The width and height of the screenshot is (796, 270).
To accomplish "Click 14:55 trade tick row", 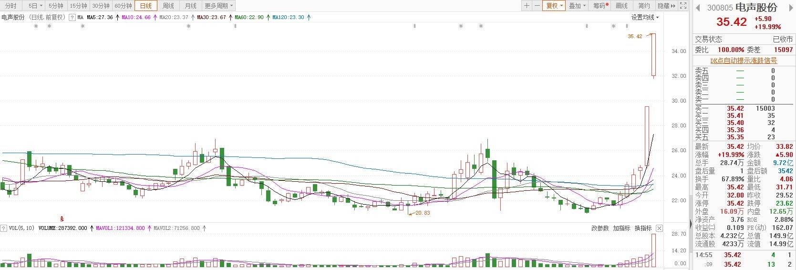I will click(x=744, y=255).
